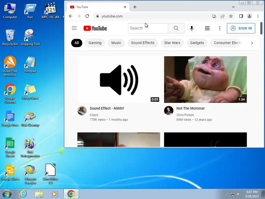Click the Chezii channel avatar
Image resolution: width=265 pixels, height=199 pixels.
82,111
